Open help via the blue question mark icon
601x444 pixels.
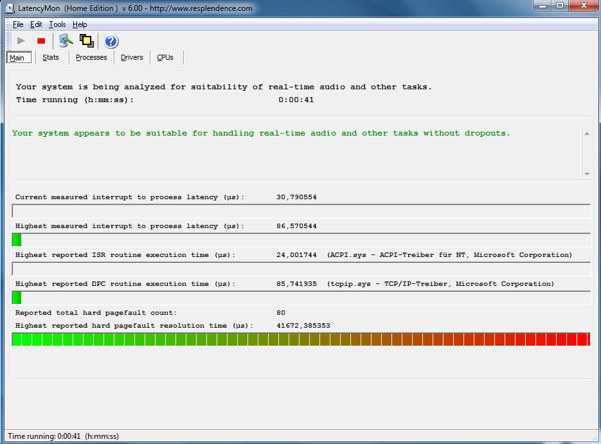(x=111, y=41)
